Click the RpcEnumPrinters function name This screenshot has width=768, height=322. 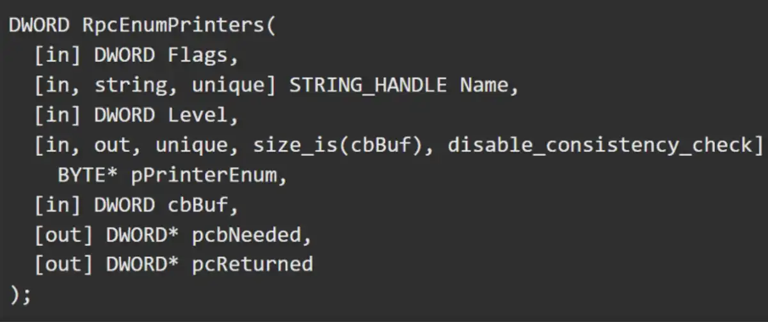tap(173, 26)
